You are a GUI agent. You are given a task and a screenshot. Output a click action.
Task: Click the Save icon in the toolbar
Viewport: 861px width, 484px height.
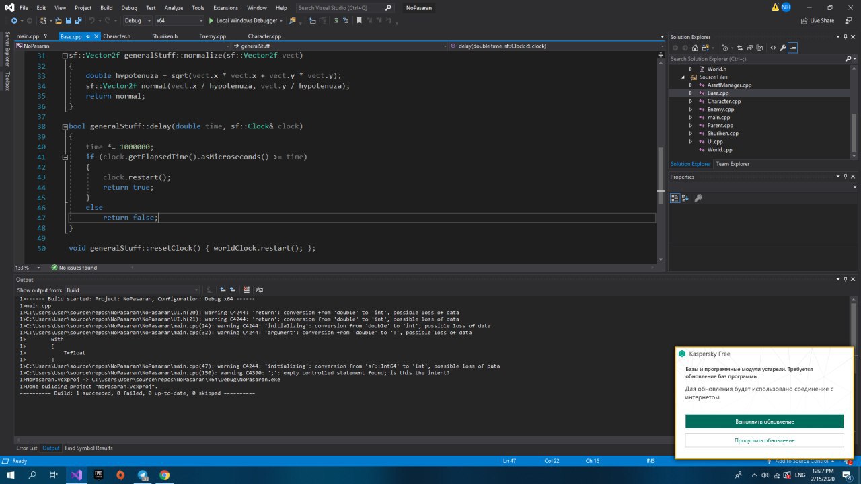coord(69,20)
